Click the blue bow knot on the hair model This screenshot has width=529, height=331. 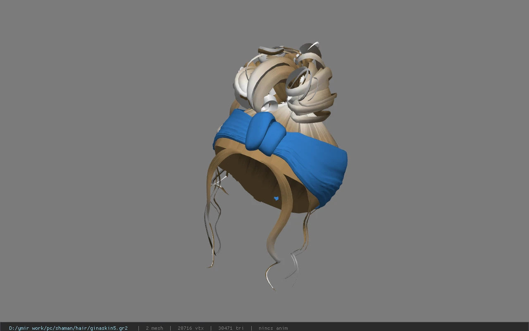pos(266,134)
